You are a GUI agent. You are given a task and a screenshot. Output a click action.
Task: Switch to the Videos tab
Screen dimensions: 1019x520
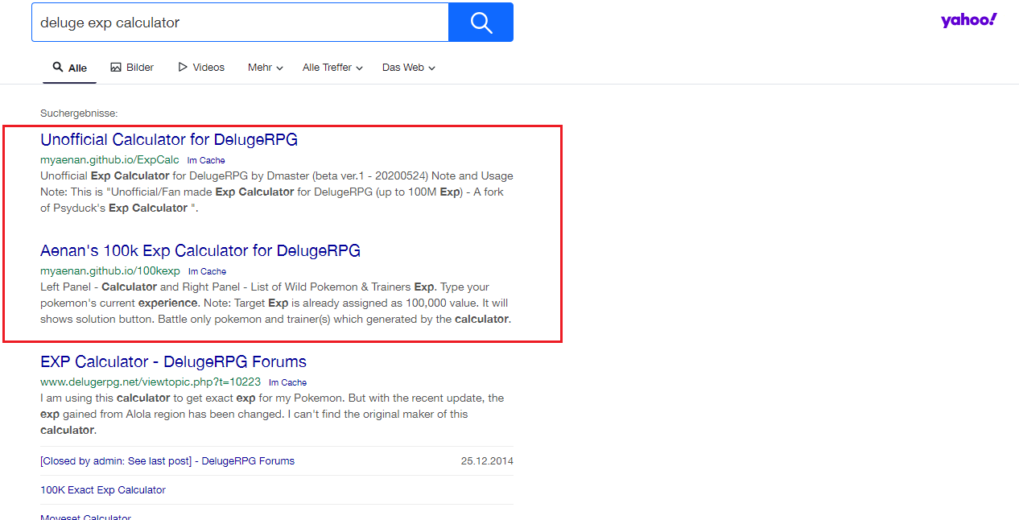point(201,68)
